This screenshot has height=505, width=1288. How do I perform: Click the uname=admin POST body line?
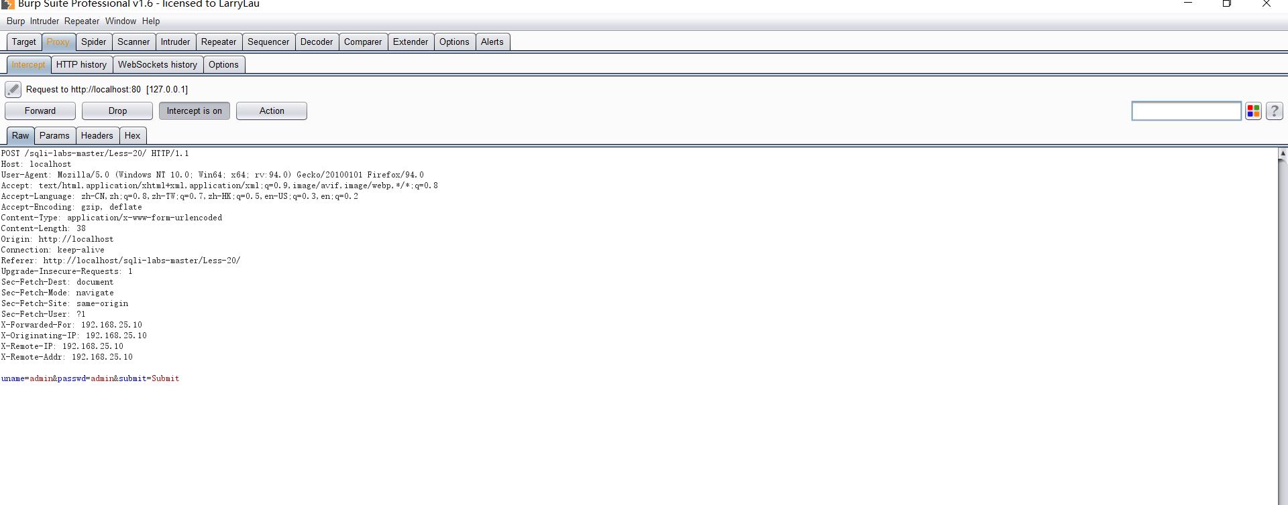point(90,378)
